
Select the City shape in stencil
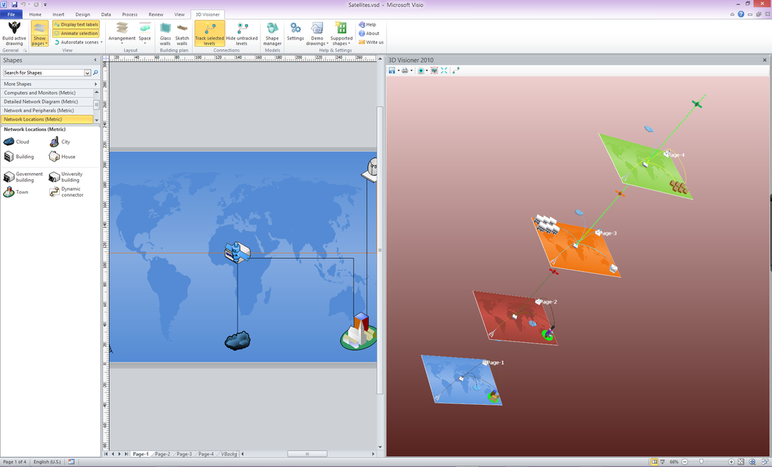(60, 142)
